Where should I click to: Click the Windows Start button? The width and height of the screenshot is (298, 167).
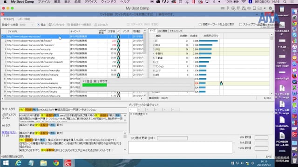[x=6, y=163]
